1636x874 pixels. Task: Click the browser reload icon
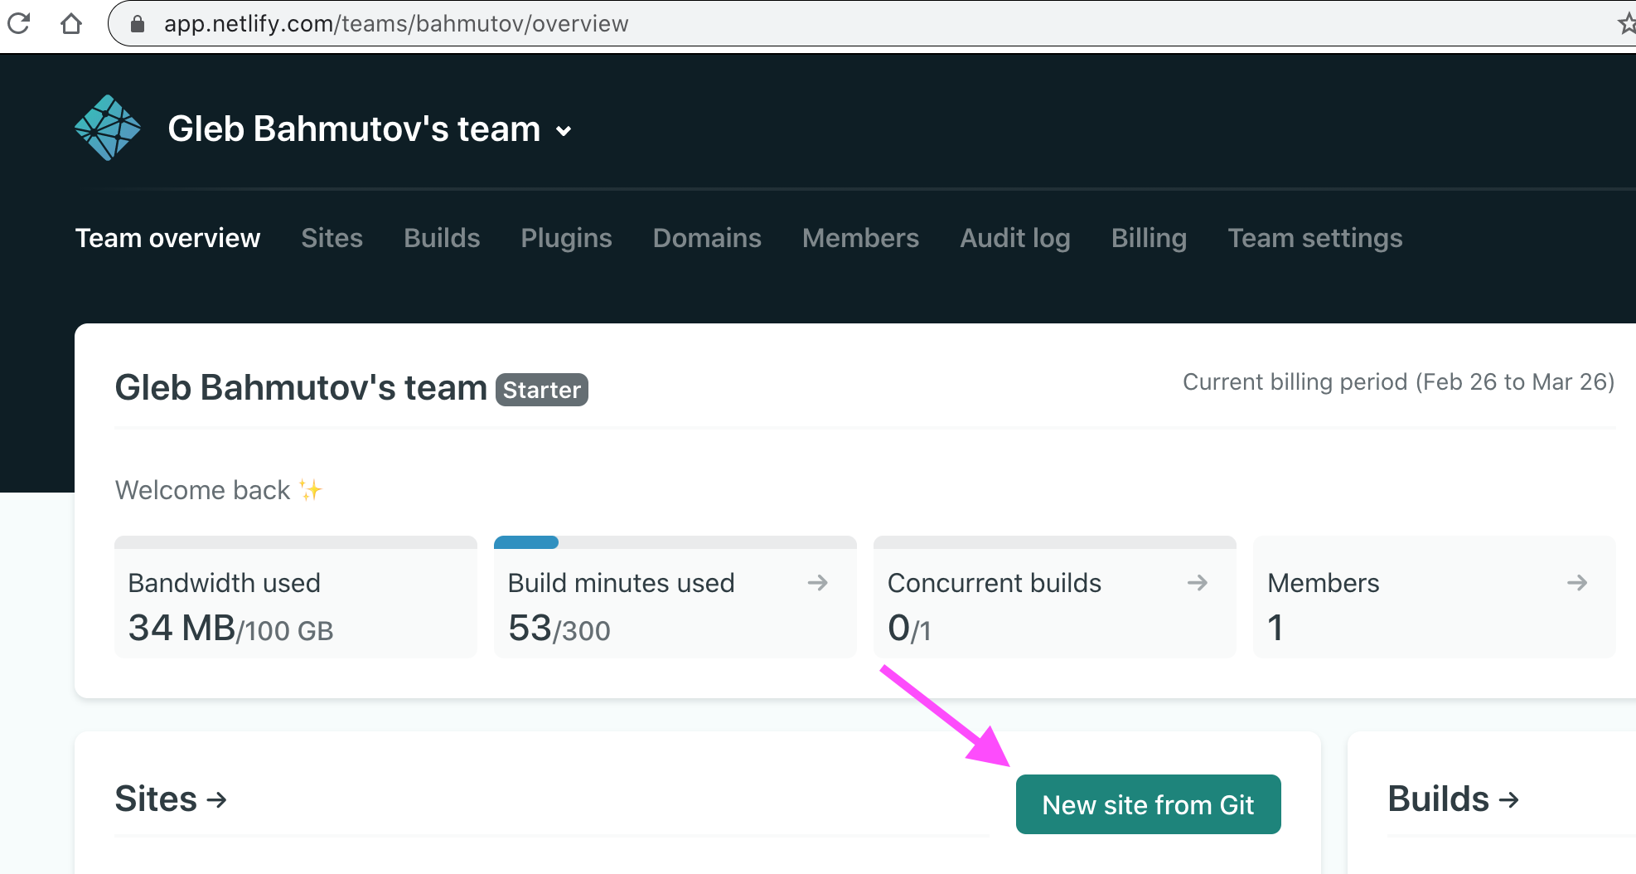[x=18, y=23]
